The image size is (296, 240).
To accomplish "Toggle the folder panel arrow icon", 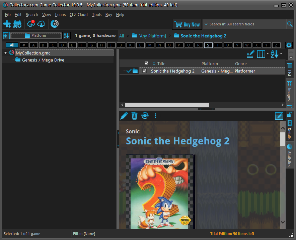I will click(x=6, y=36).
